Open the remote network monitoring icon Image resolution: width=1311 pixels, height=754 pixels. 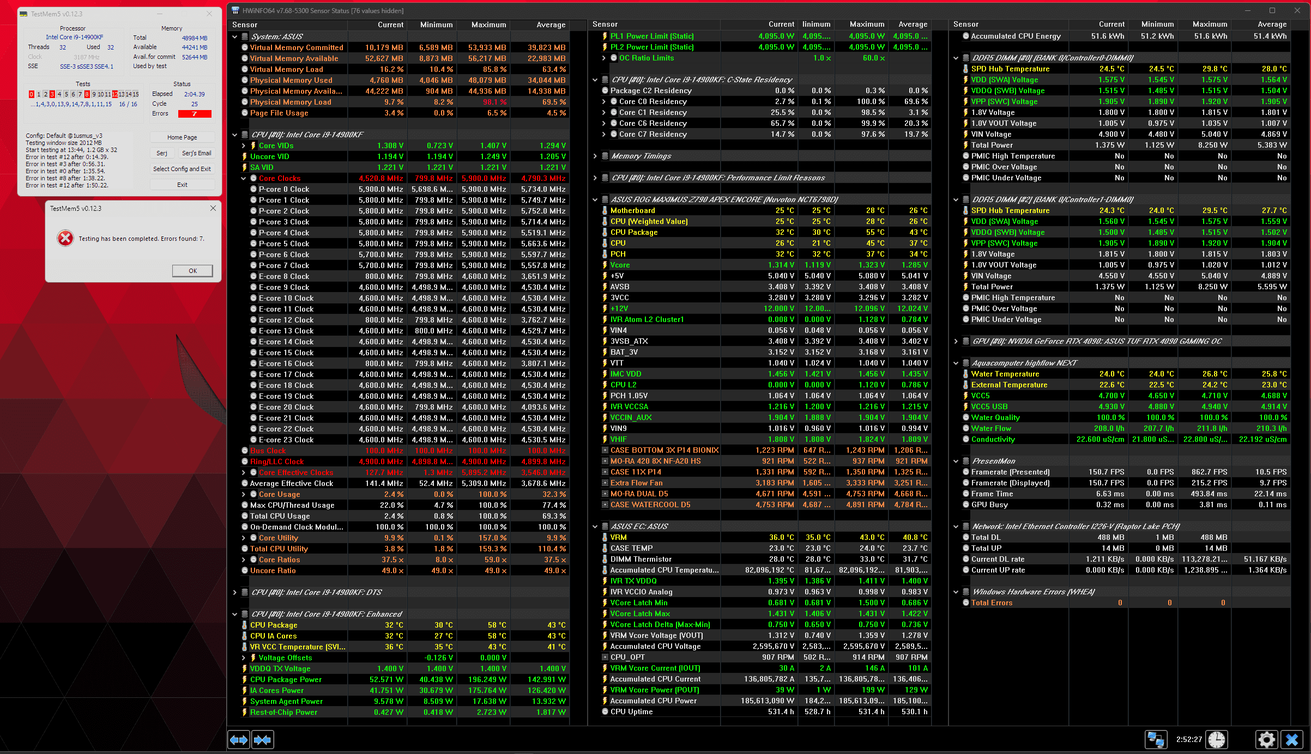pos(1156,739)
